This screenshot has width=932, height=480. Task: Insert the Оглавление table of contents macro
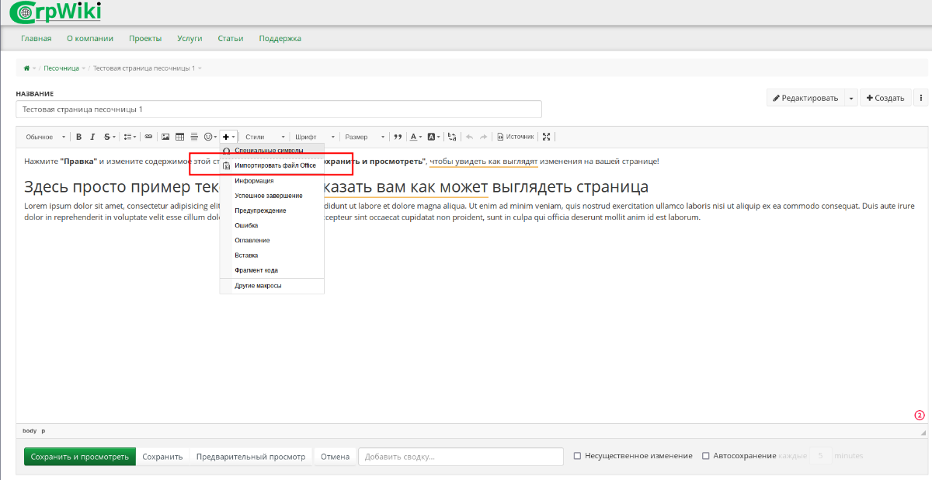pyautogui.click(x=272, y=240)
